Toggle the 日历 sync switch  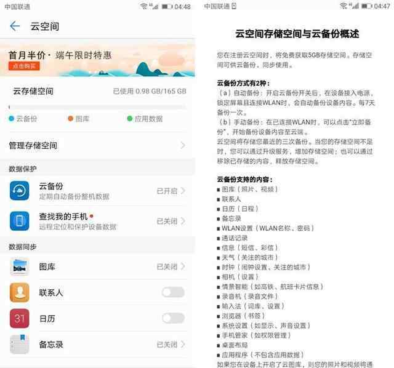pyautogui.click(x=173, y=318)
